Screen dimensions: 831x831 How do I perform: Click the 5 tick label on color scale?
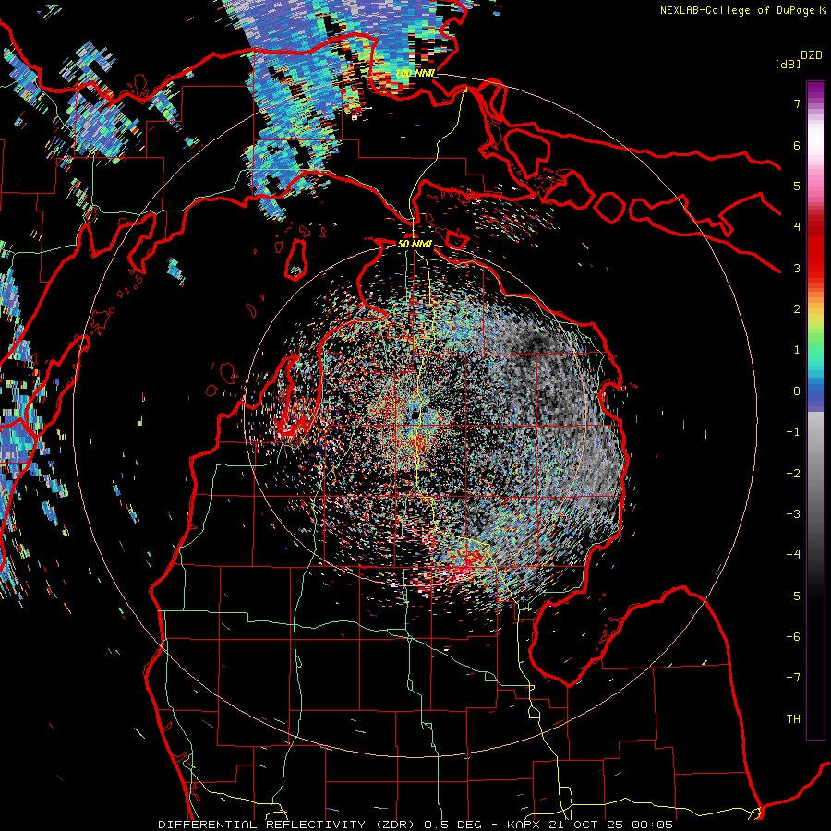(x=797, y=186)
